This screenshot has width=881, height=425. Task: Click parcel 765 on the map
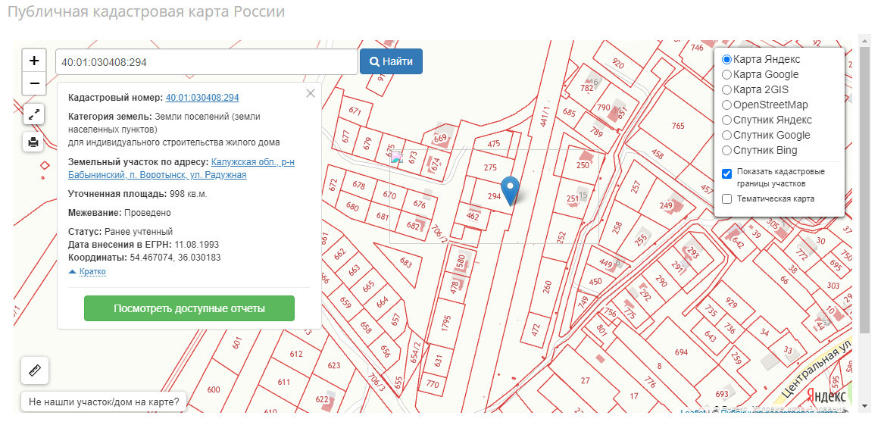coord(678,126)
